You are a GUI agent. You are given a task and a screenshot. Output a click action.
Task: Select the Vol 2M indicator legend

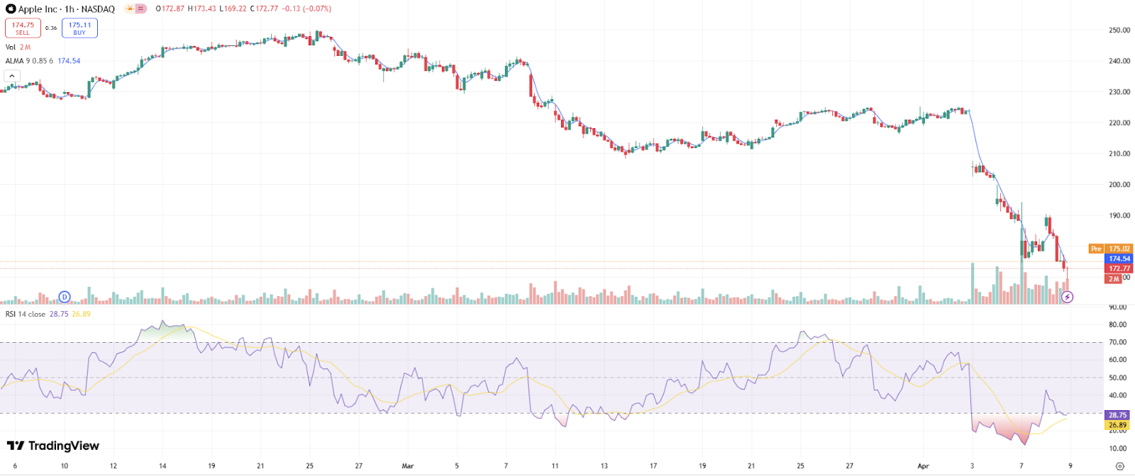pyautogui.click(x=18, y=47)
